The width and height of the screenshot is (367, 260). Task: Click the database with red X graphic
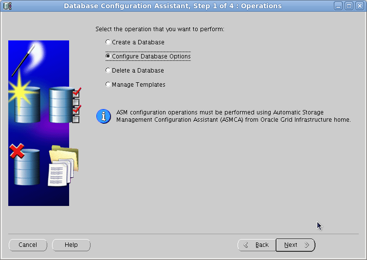click(x=25, y=165)
